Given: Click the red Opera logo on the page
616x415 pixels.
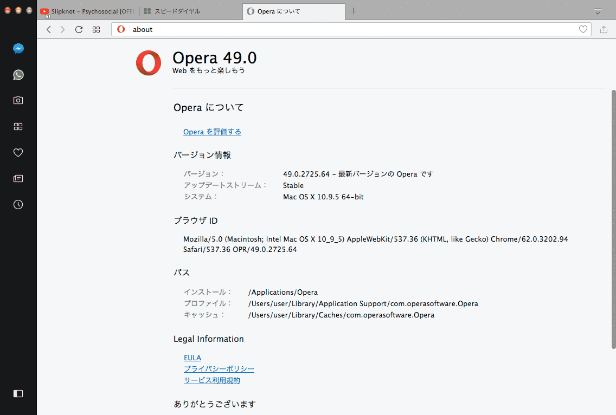Looking at the screenshot, I should click(149, 63).
